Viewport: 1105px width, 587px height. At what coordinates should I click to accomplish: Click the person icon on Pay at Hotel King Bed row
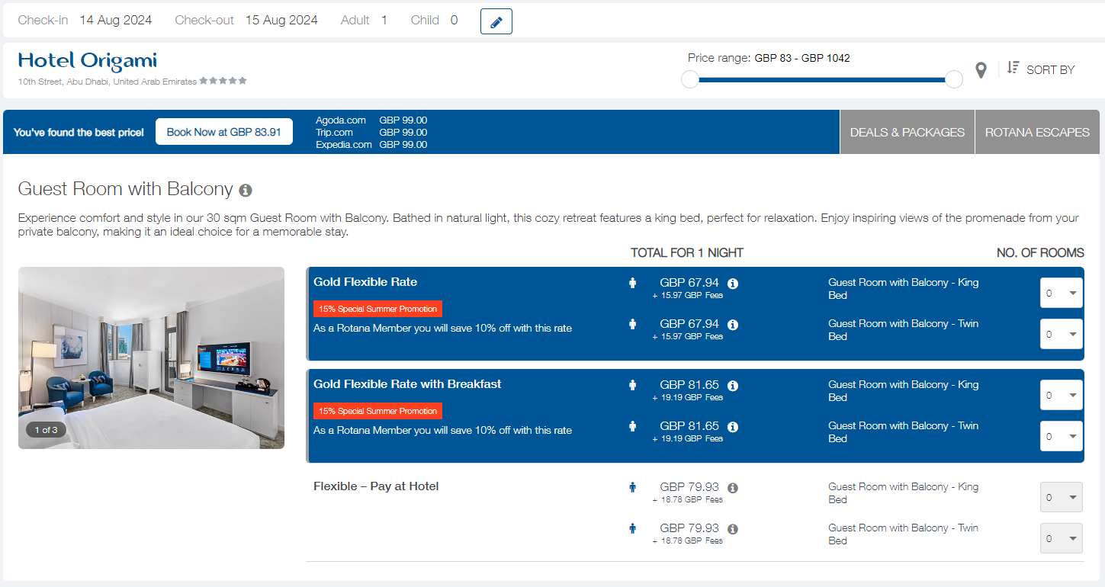coord(632,487)
